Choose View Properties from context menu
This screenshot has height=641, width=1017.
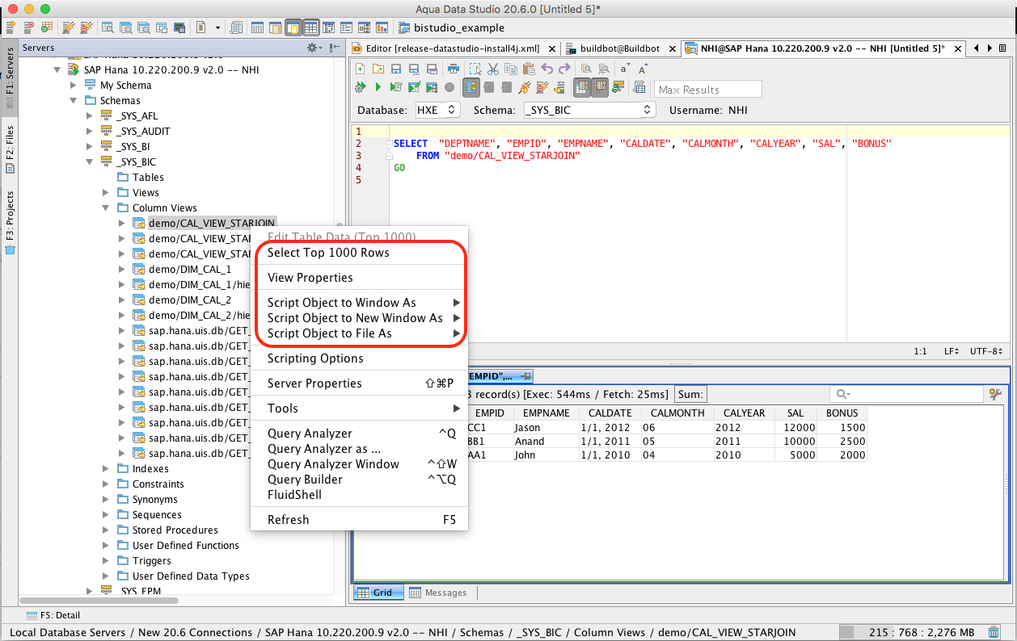click(x=310, y=278)
